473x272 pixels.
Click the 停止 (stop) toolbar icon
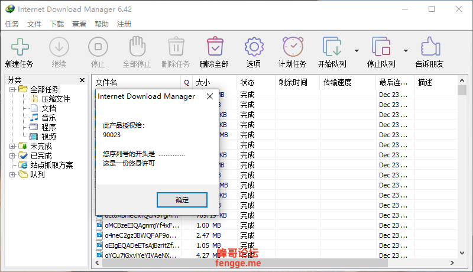point(98,47)
